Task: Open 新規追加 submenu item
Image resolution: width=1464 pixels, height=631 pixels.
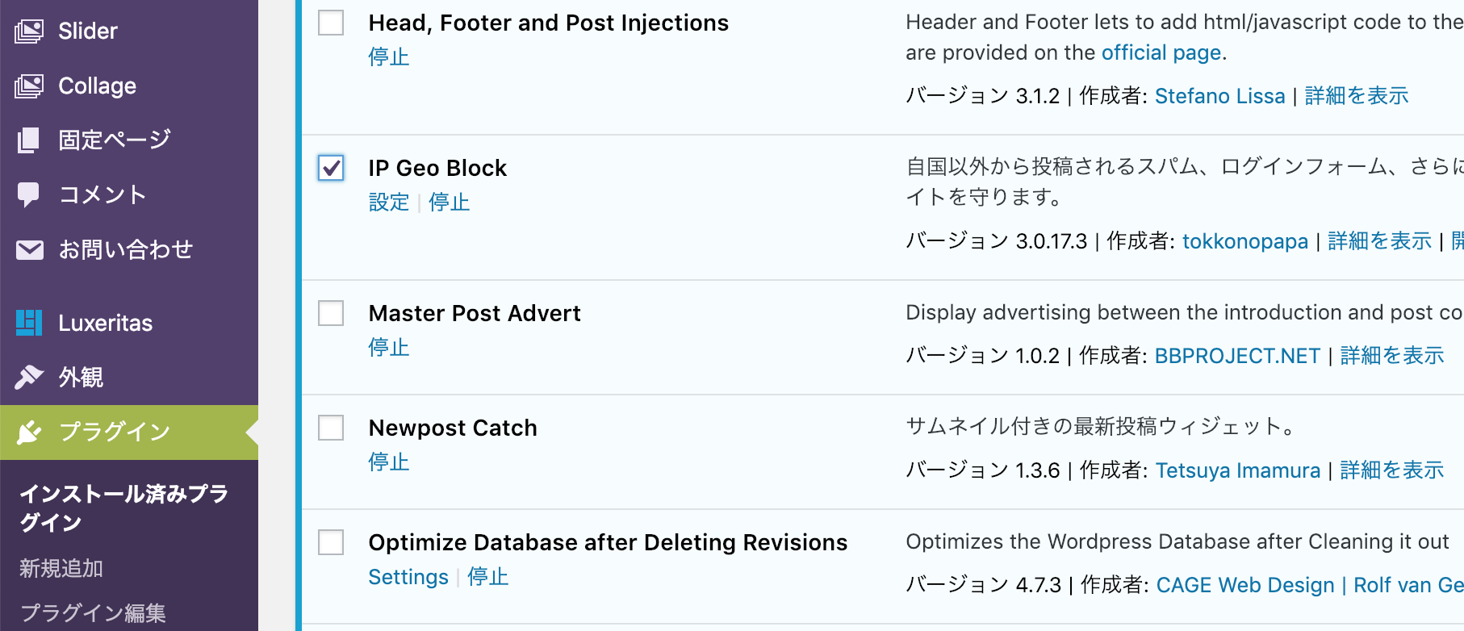Action: pos(61,568)
